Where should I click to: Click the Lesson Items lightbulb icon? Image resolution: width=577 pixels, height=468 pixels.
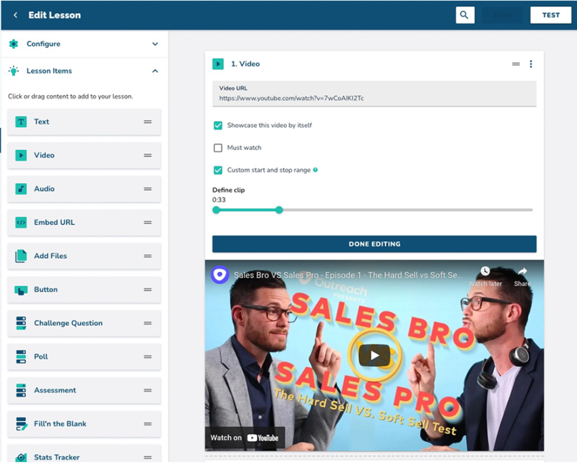pyautogui.click(x=14, y=70)
